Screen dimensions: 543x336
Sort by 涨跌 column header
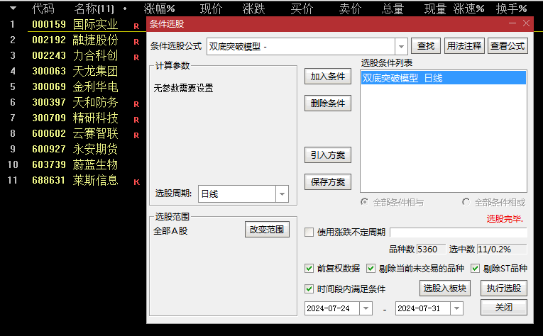[x=253, y=9]
